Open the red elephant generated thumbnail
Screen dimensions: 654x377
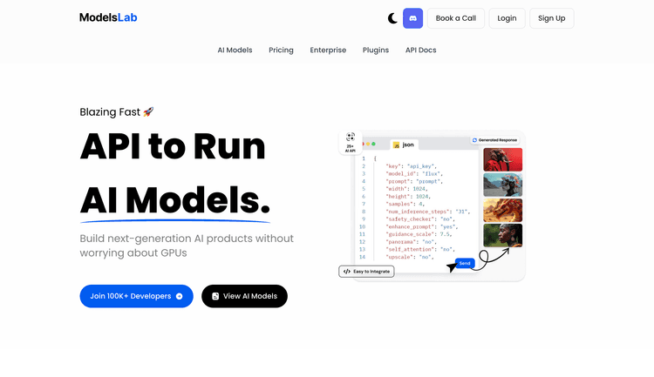[502, 159]
